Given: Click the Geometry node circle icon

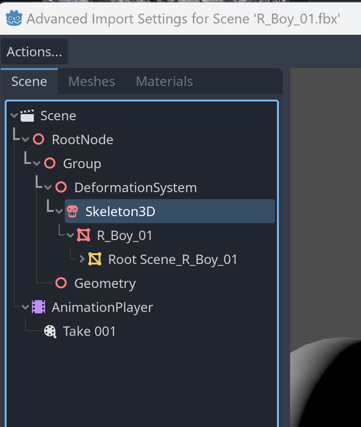Looking at the screenshot, I should [61, 283].
